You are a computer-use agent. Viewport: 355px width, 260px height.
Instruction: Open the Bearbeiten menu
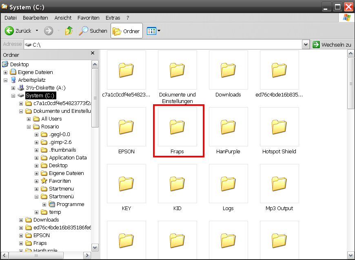tap(35, 18)
